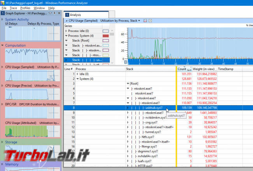Toggle the Graph Explorer auto-hide pin icon
Viewport: 253px width, 171px height.
(x=55, y=13)
